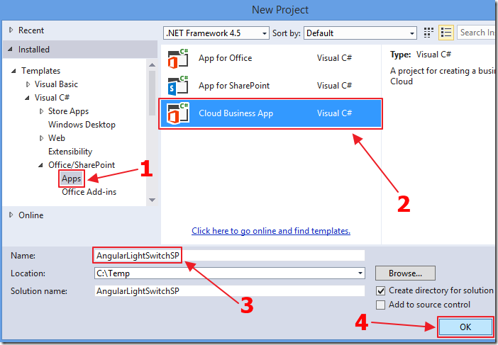Select Windows Desktop in template tree
The height and width of the screenshot is (345, 498).
pos(82,125)
